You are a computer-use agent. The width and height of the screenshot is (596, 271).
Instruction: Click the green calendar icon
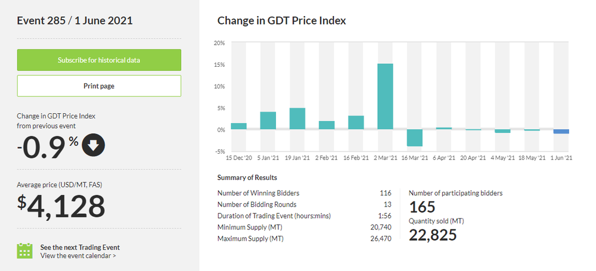click(24, 251)
